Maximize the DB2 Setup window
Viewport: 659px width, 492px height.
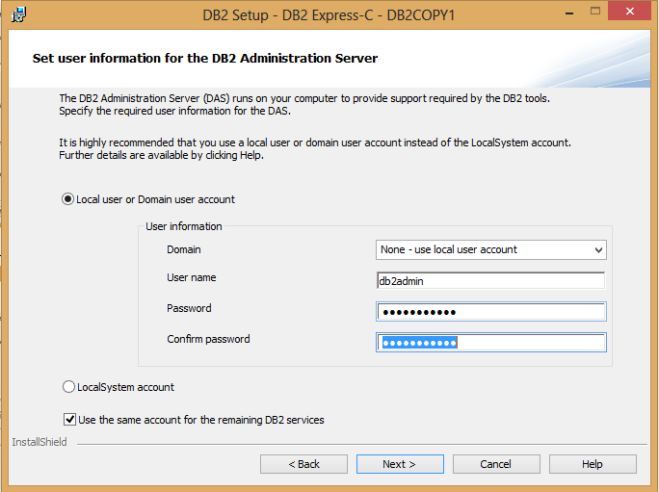[595, 12]
